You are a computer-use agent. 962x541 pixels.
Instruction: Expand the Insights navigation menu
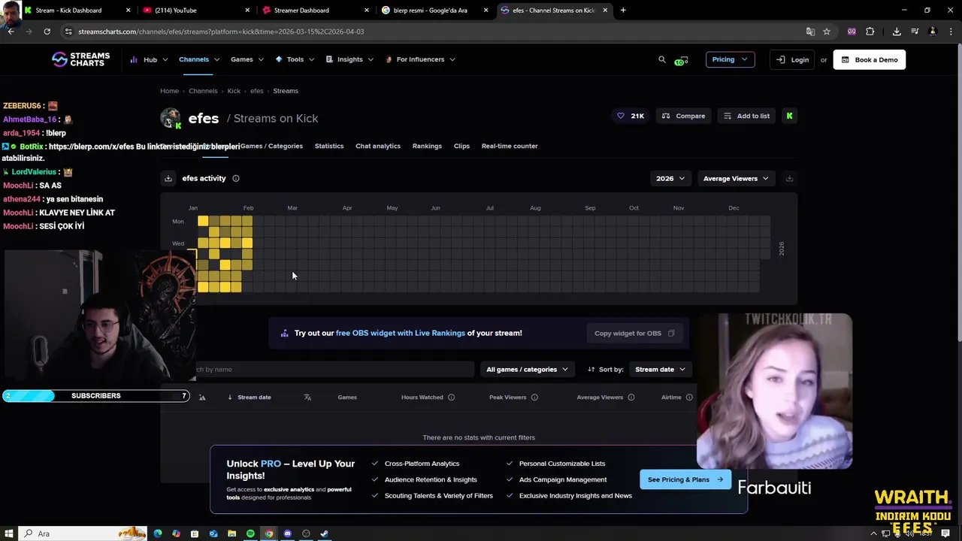point(349,59)
